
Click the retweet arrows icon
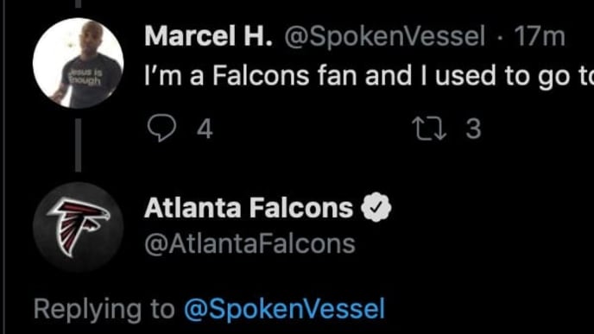tap(429, 129)
